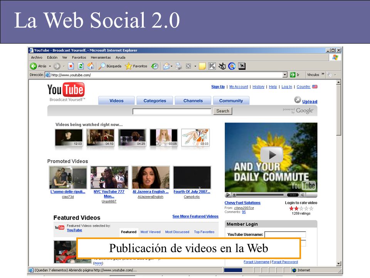Expand the Back button history dropdown
Screen dimensions: 370x278
[x=50, y=66]
